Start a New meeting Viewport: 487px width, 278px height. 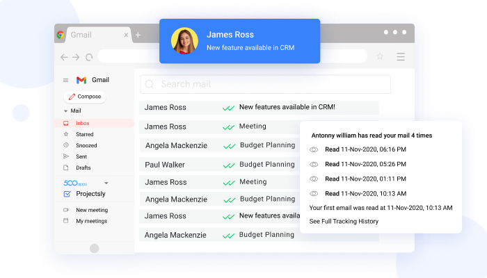tap(92, 210)
